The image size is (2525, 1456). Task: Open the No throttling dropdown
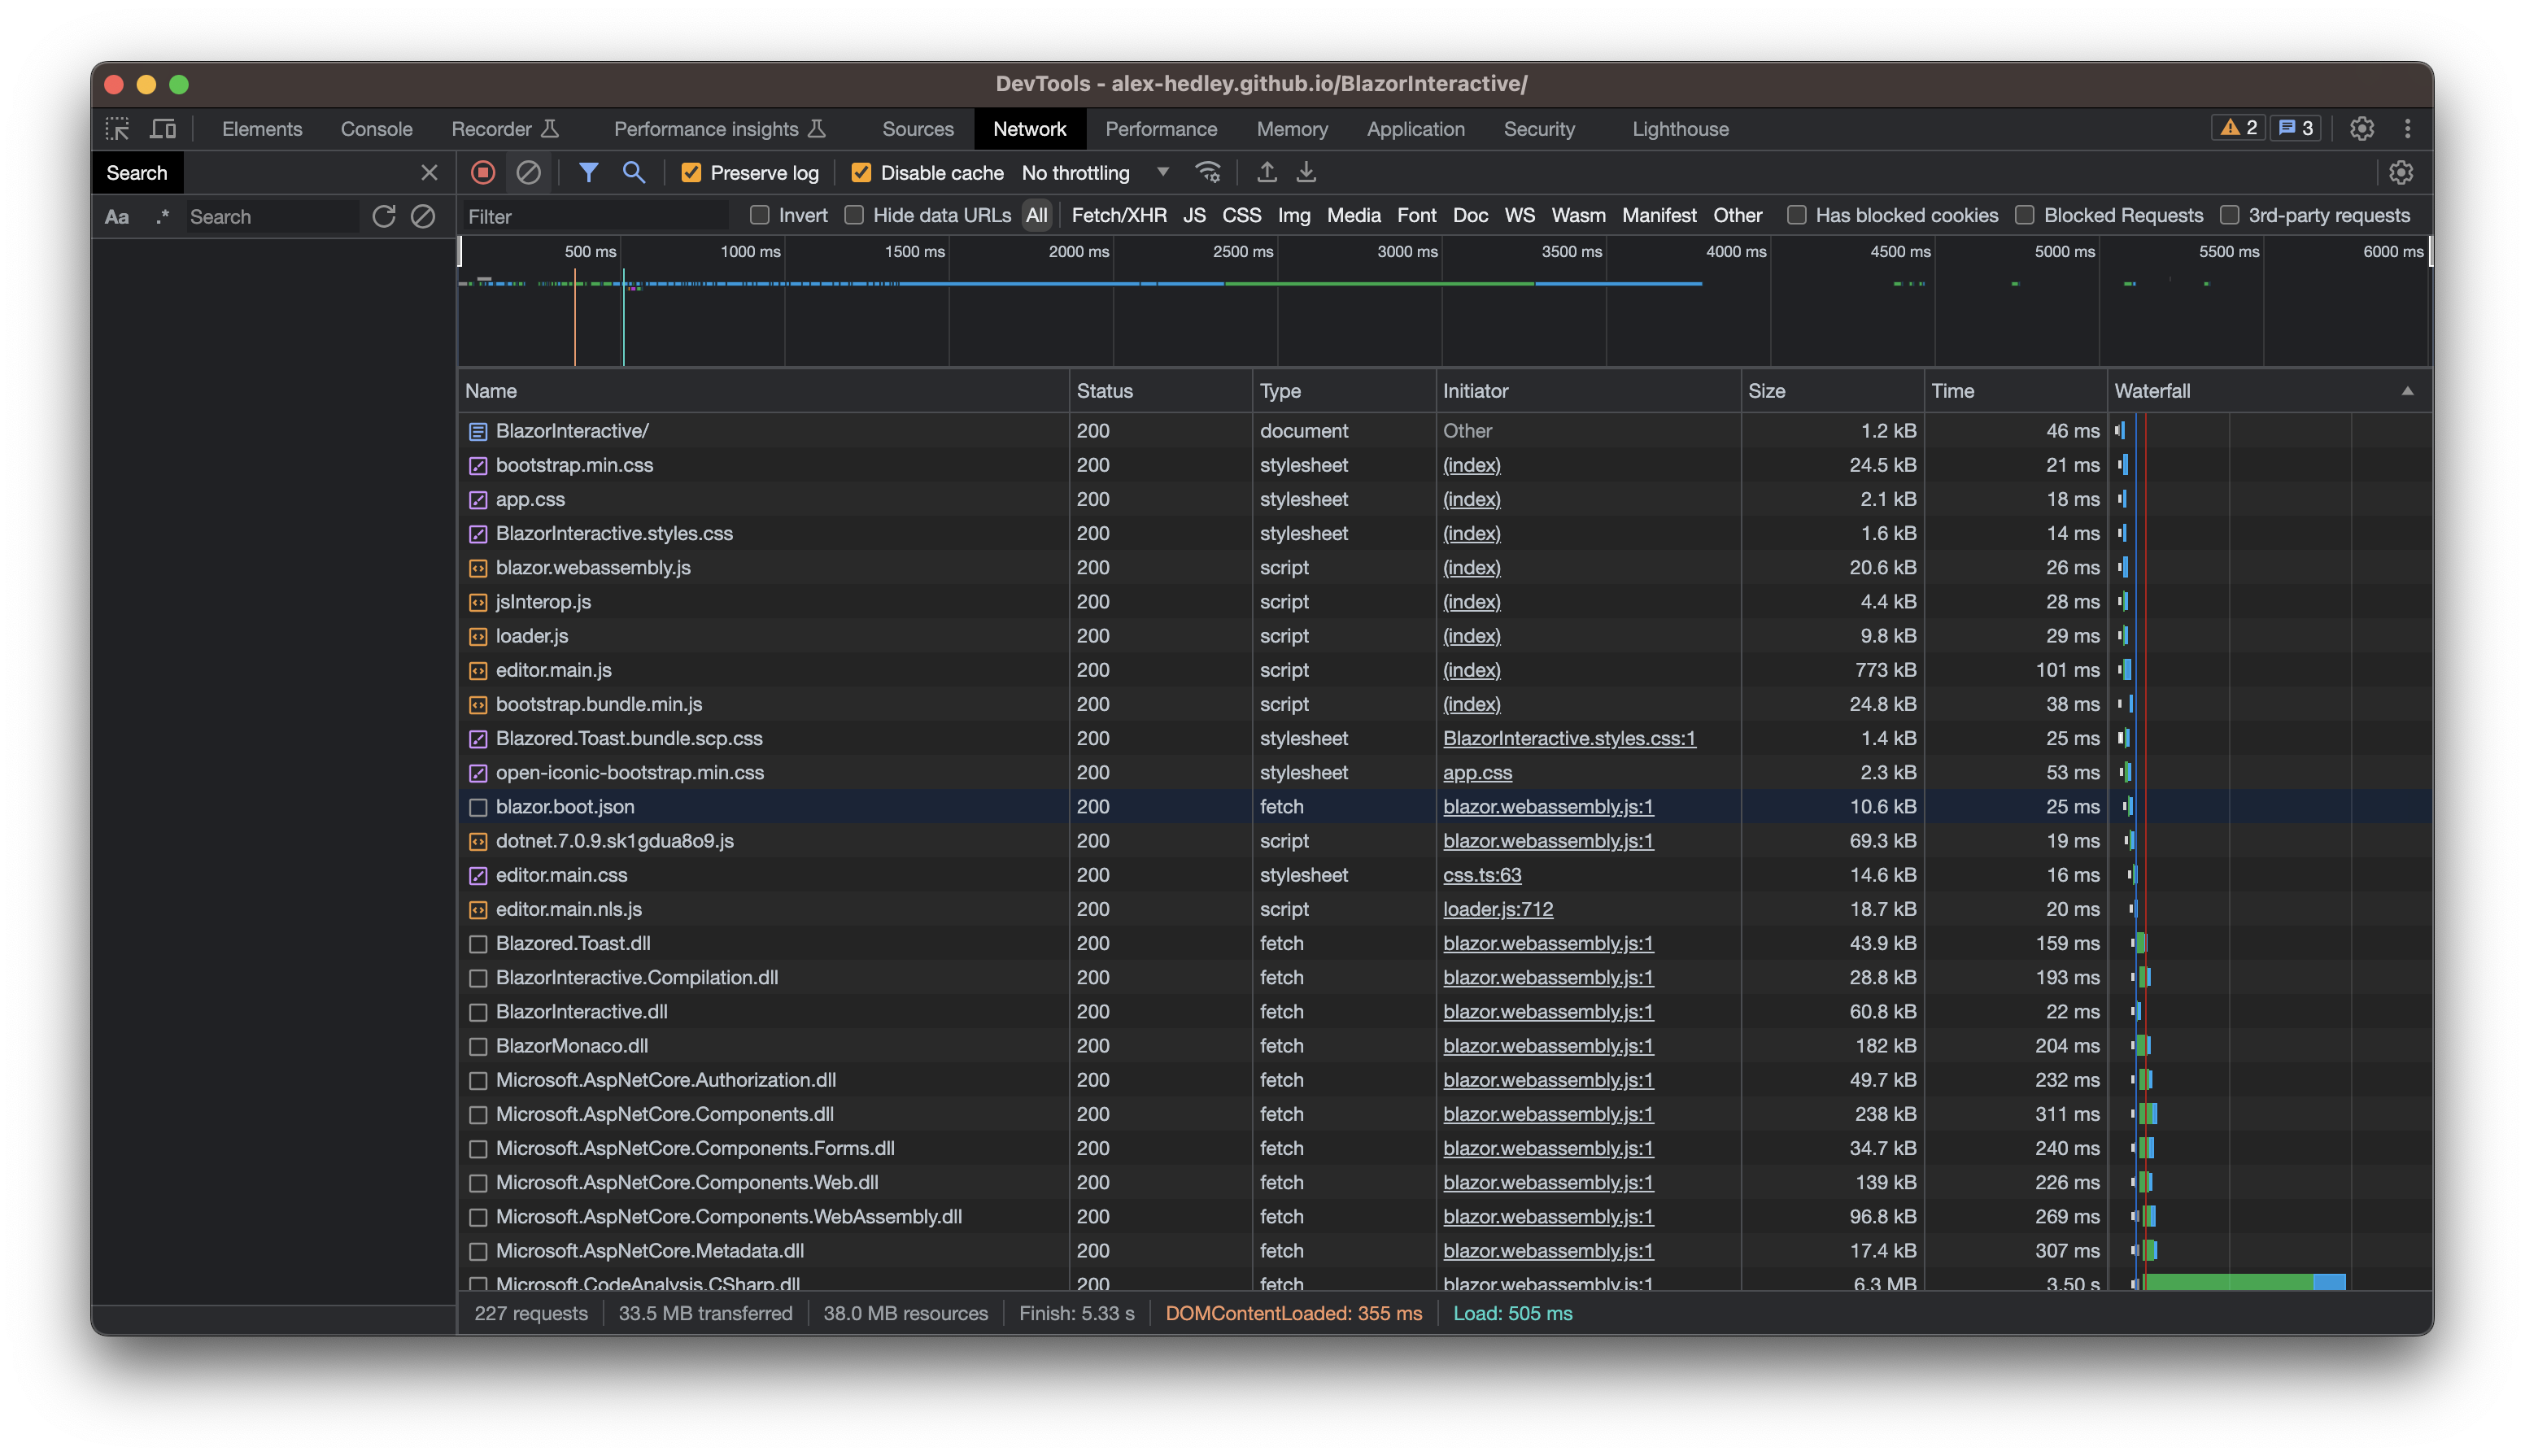coord(1096,173)
